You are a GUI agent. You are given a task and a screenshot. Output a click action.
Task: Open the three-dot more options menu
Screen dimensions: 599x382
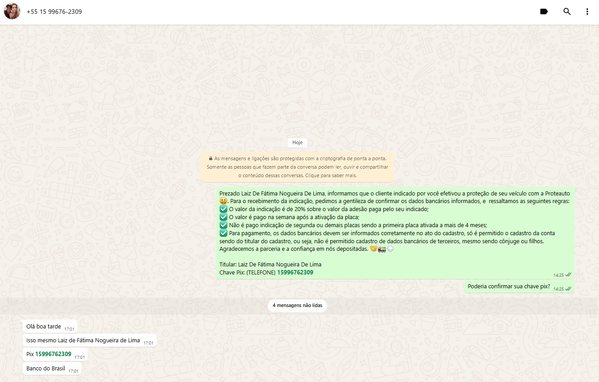click(587, 12)
